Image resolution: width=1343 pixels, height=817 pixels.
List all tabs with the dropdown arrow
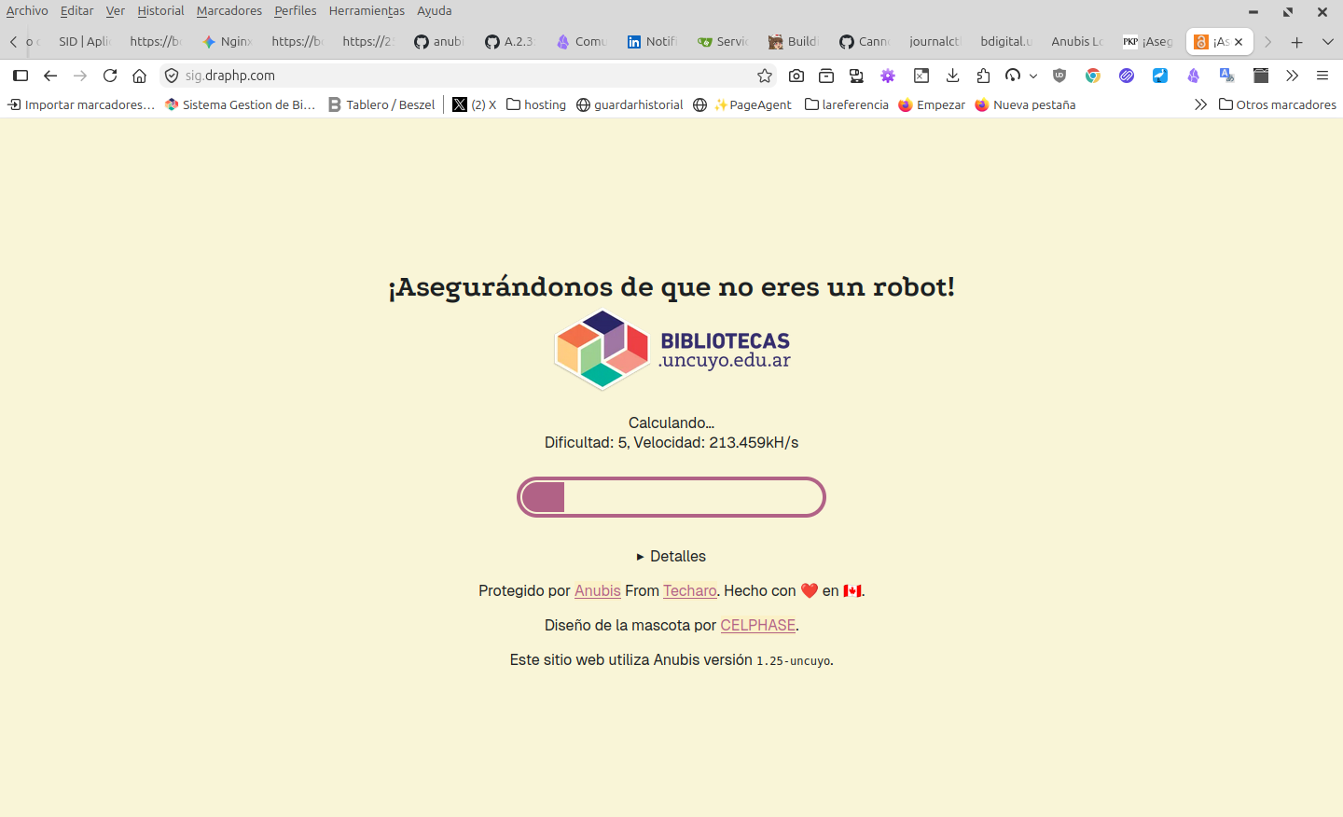tap(1328, 42)
